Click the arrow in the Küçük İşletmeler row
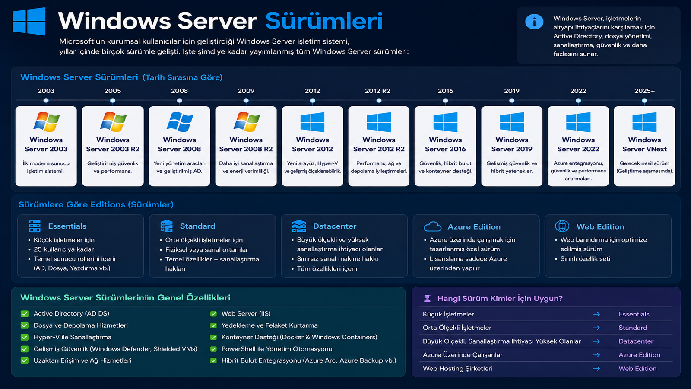 pos(596,314)
